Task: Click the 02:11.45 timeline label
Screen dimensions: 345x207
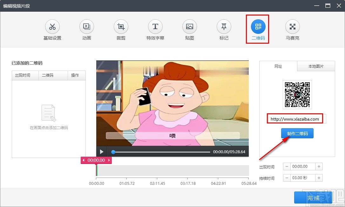Action: pos(158,183)
